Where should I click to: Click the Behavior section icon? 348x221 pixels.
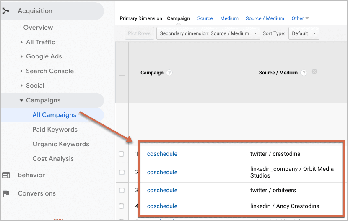click(6, 175)
